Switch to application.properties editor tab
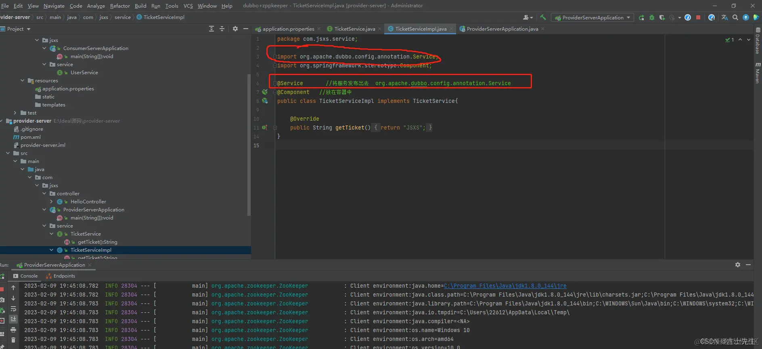 click(288, 29)
